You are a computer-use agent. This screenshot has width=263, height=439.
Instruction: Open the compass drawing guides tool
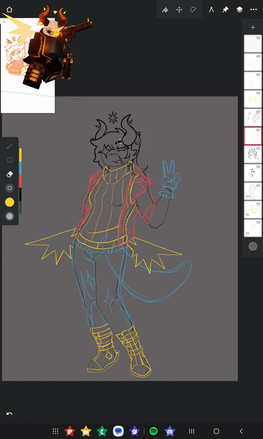(x=211, y=10)
